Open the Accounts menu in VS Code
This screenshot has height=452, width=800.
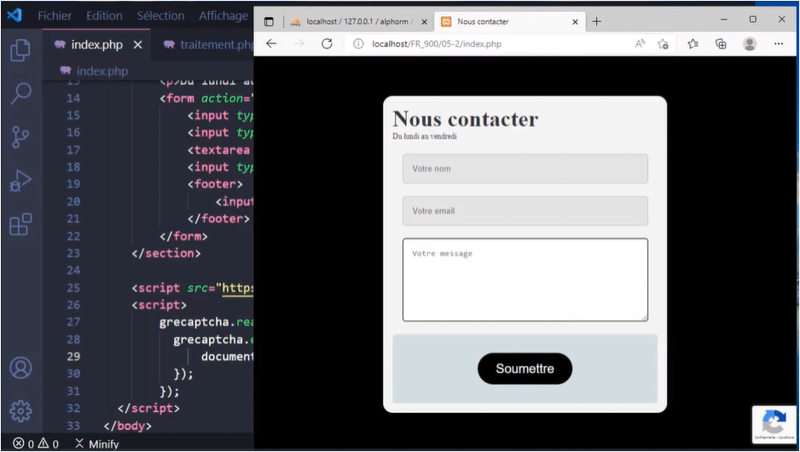20,368
